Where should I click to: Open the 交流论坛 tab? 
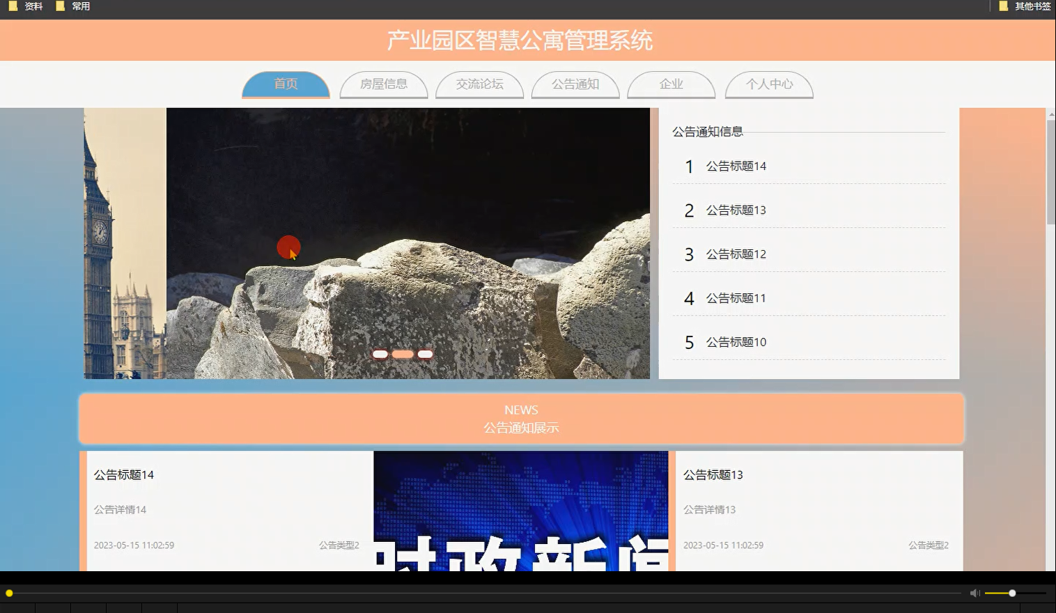(479, 84)
